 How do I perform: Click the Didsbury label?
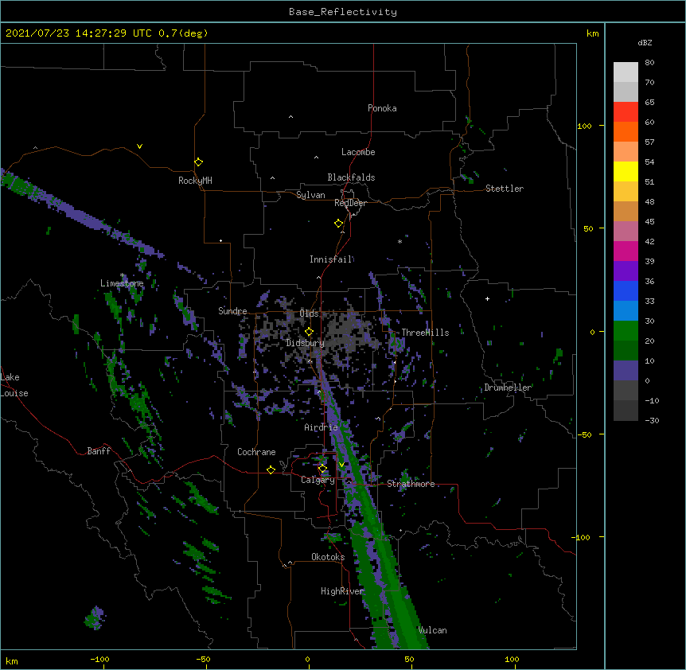pos(306,343)
